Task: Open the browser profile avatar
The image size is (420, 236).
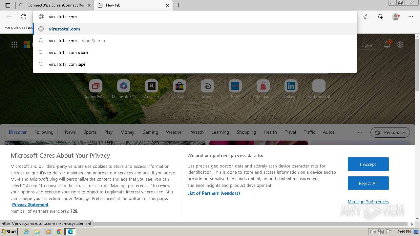Action: (396, 17)
